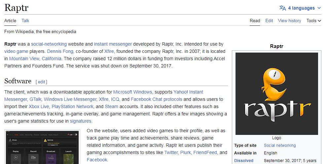This screenshot has height=164, width=327.
Task: Edit the Software section
Action: pyautogui.click(x=42, y=82)
